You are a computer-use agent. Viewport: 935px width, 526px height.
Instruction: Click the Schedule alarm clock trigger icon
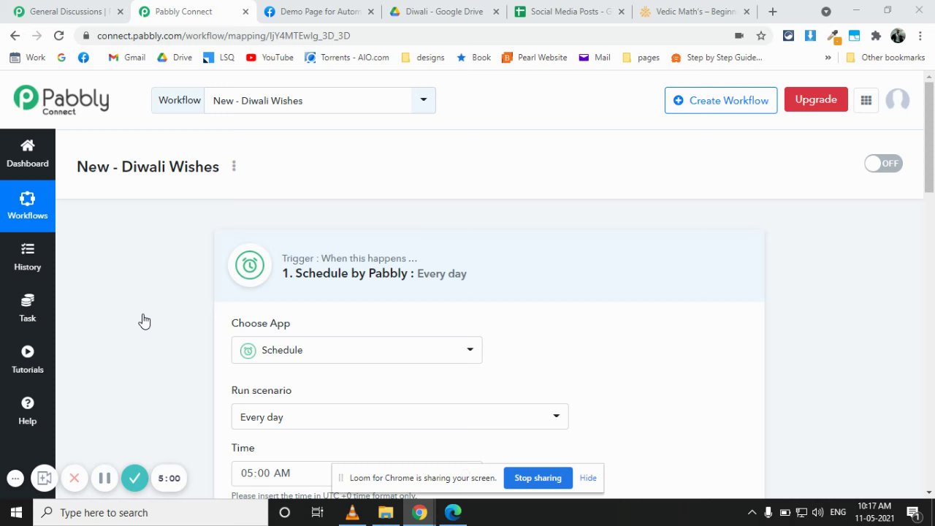[250, 265]
